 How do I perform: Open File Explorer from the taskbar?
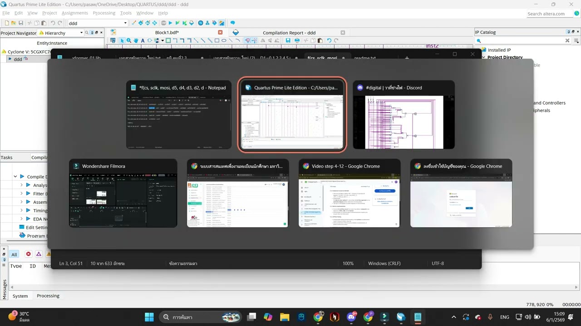(x=285, y=317)
